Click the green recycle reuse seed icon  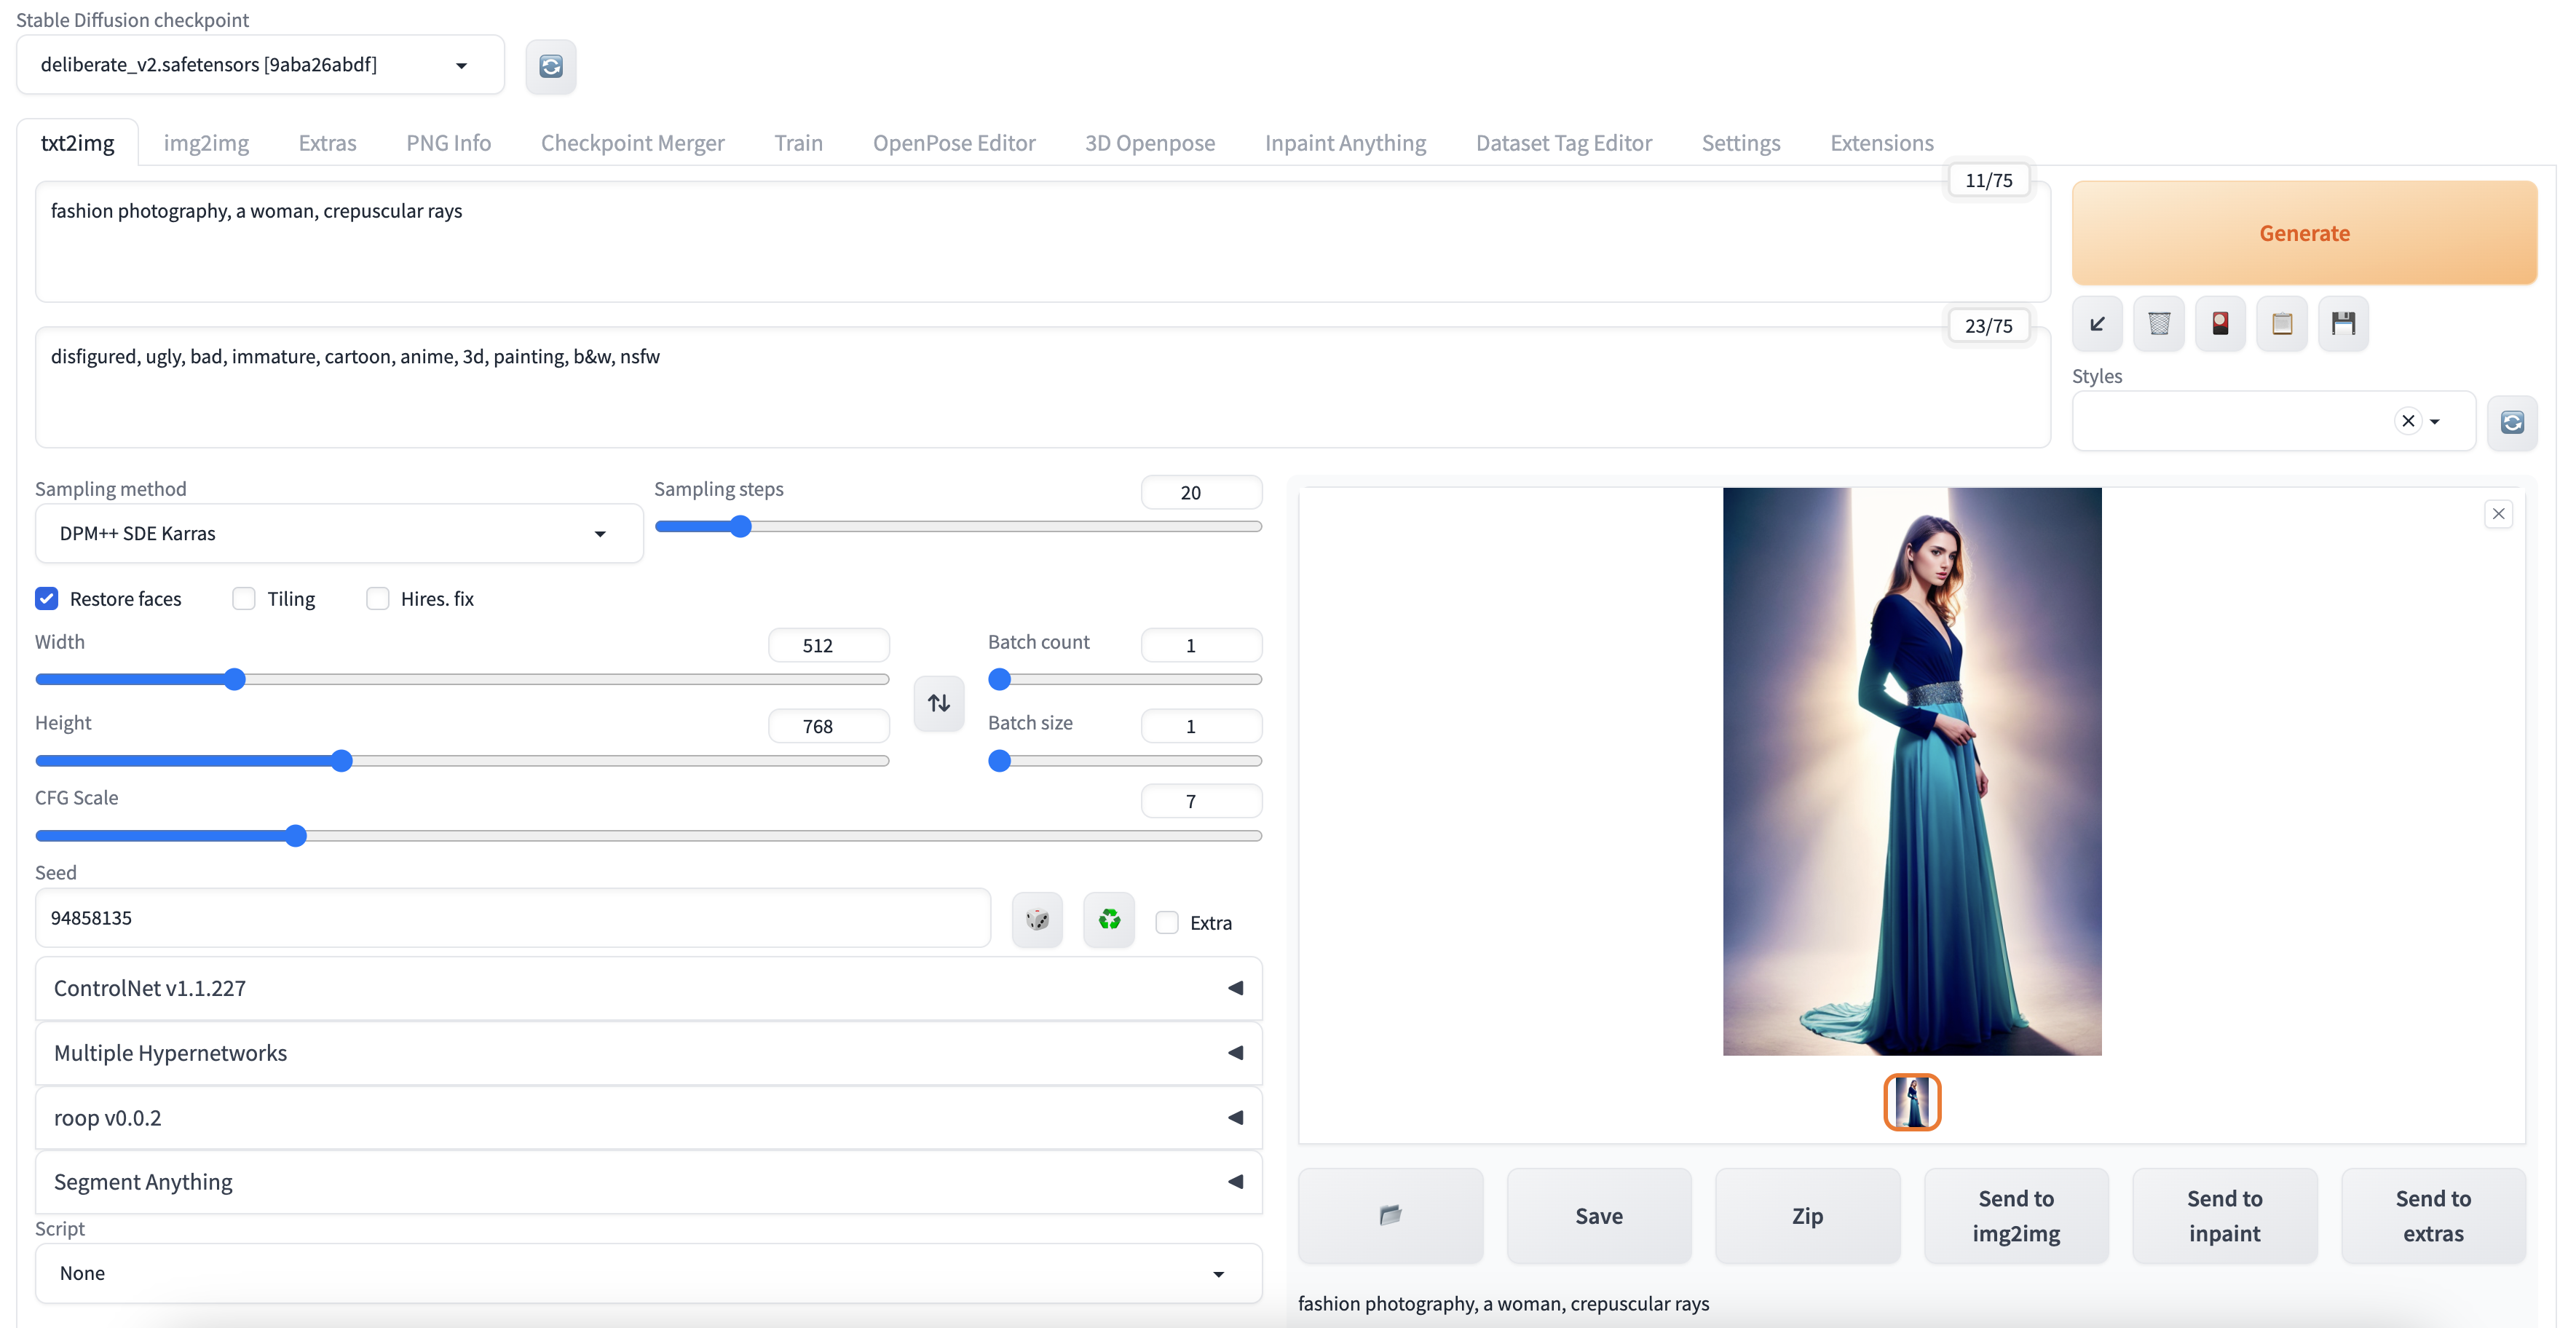coord(1109,919)
